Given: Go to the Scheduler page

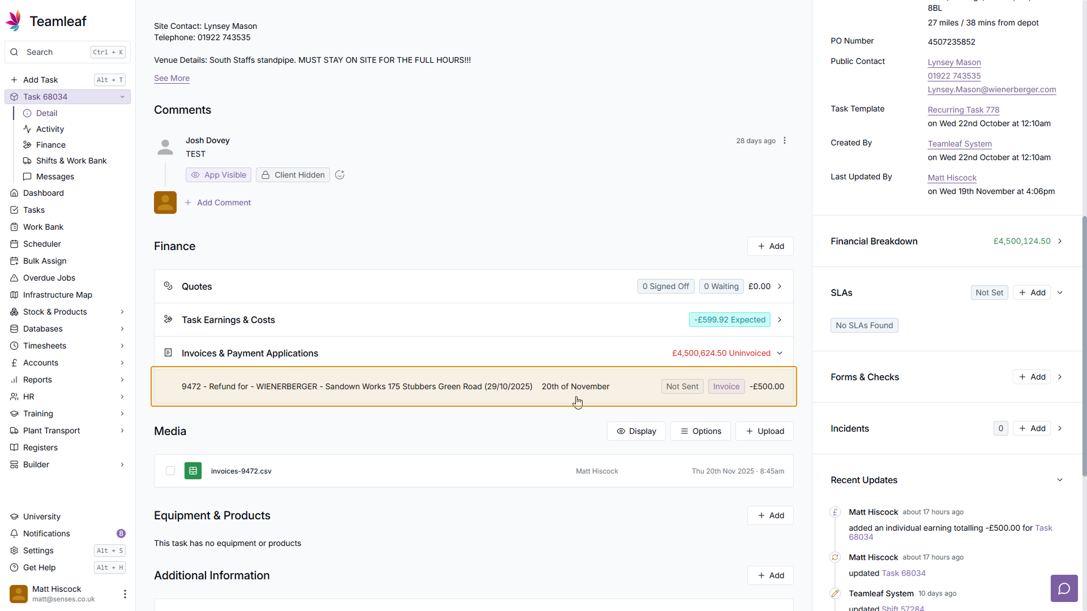Looking at the screenshot, I should [x=42, y=244].
